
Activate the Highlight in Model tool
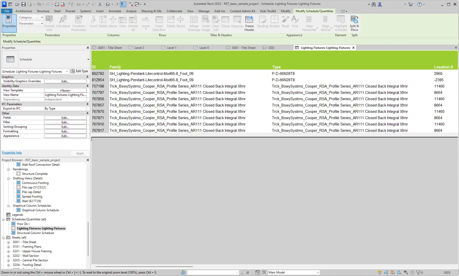[341, 23]
